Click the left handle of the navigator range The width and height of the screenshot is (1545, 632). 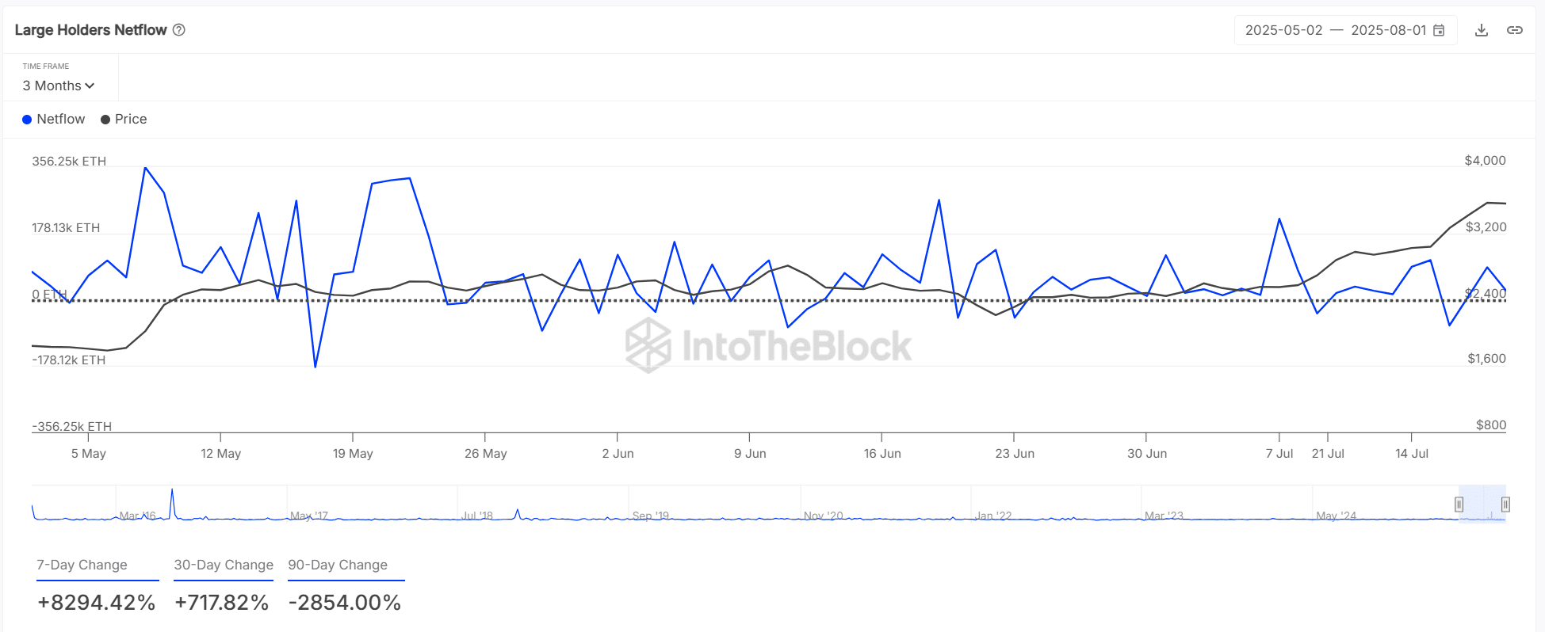1459,504
